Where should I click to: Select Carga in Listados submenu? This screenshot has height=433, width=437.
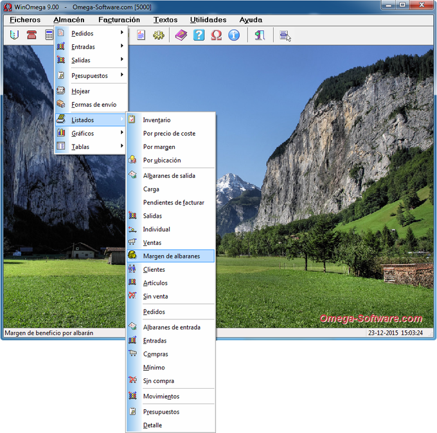[170, 189]
